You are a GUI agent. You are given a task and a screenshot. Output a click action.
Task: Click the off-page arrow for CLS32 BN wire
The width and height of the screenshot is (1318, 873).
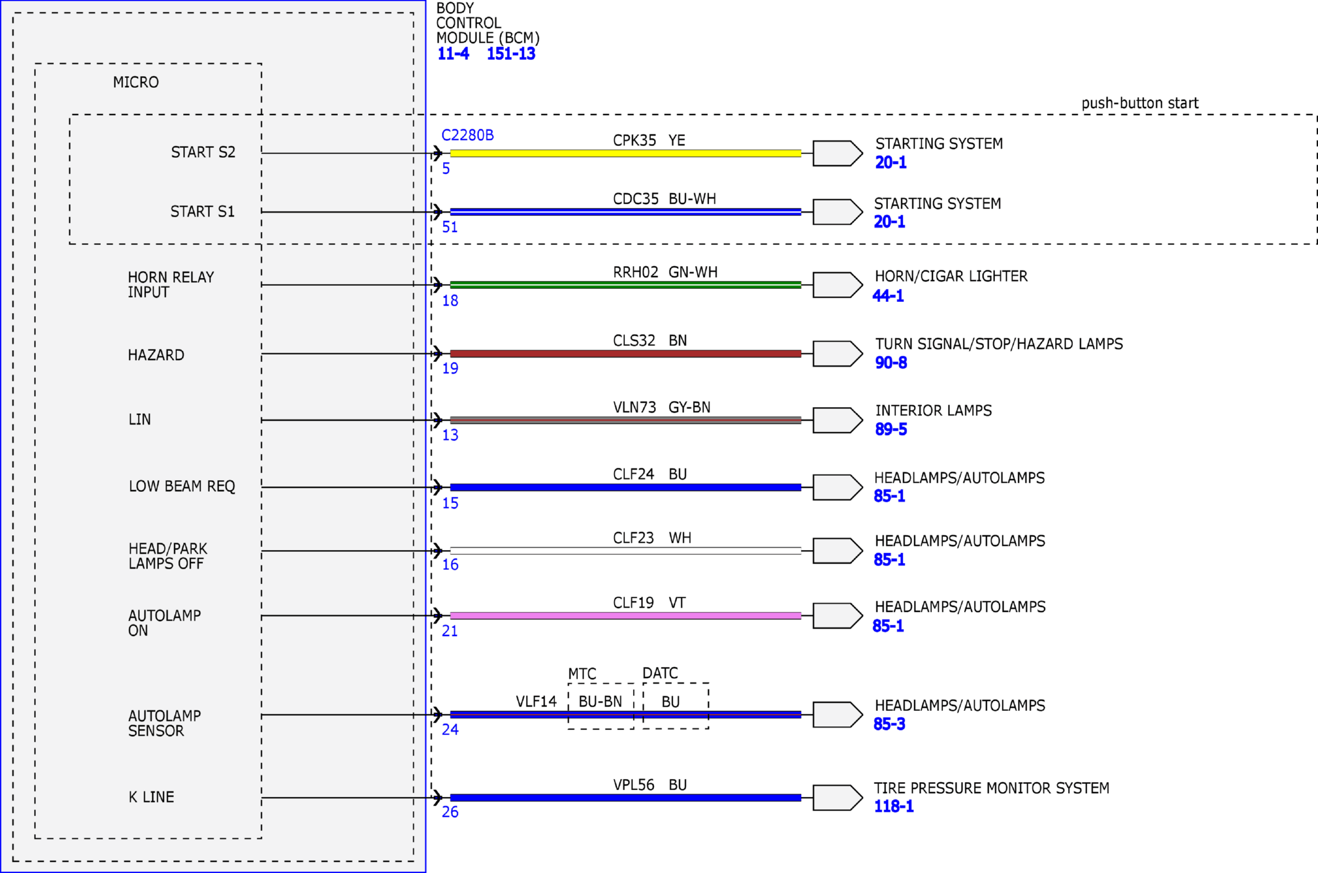pos(837,353)
